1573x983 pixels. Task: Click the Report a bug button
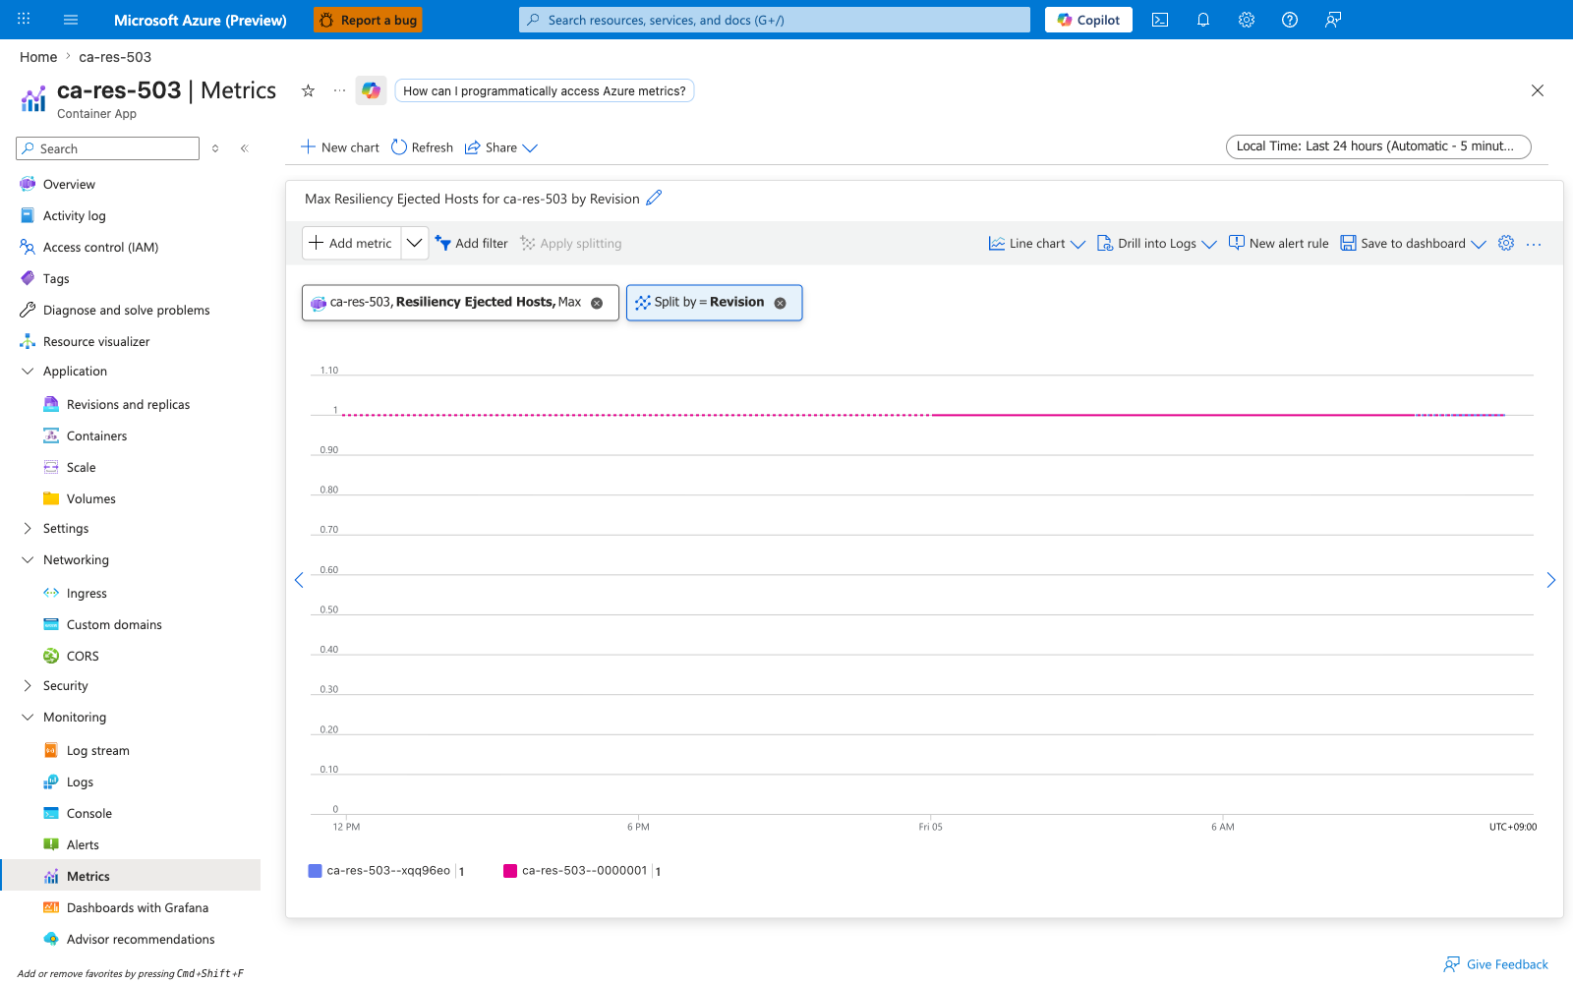click(x=368, y=20)
